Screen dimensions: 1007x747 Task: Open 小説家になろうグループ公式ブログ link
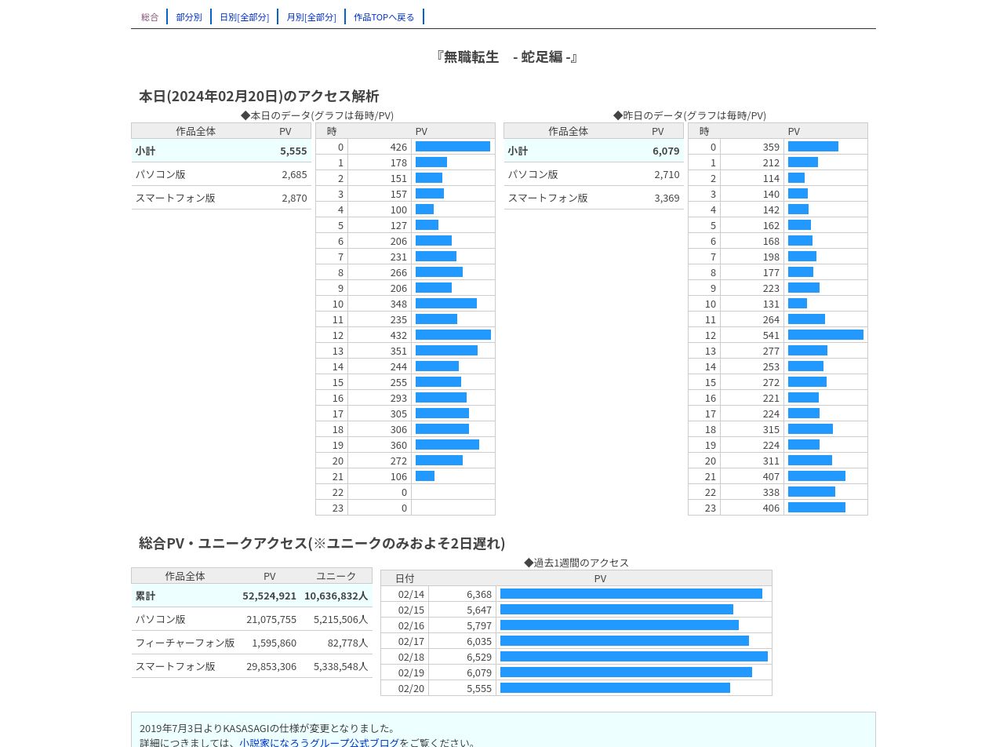pyautogui.click(x=319, y=742)
